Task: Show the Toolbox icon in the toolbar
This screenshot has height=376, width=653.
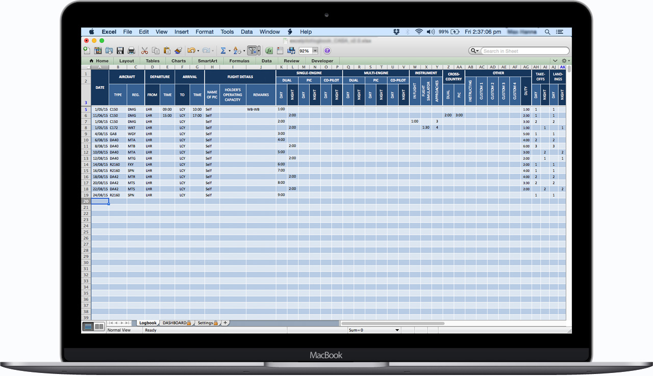Action: click(x=280, y=50)
